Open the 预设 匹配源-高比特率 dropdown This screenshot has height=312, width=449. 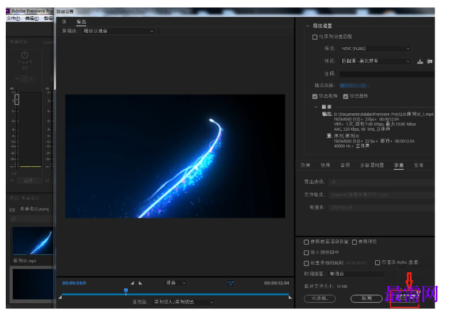[x=375, y=61]
